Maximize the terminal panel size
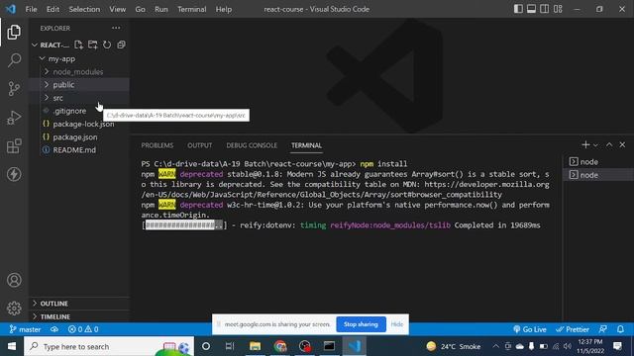 [x=609, y=144]
